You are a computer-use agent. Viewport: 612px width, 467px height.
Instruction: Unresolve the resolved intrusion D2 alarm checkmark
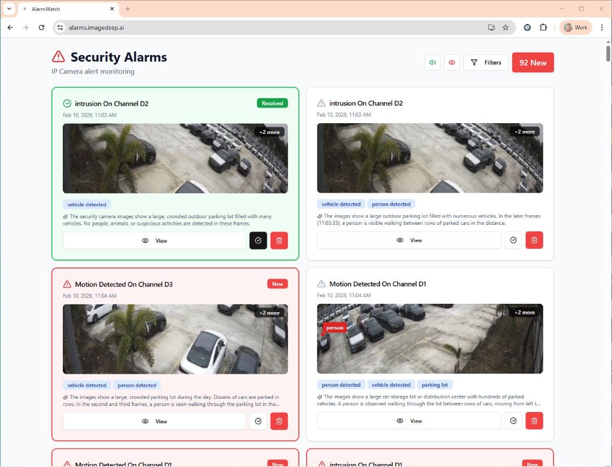258,240
